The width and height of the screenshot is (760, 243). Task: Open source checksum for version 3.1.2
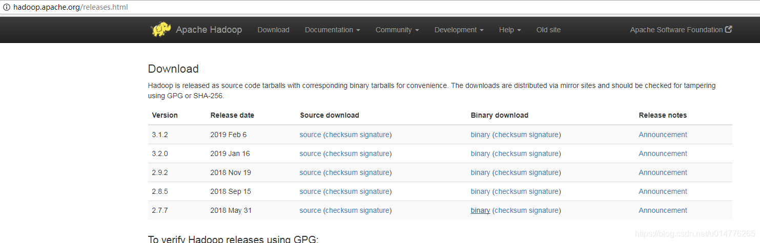click(x=342, y=135)
